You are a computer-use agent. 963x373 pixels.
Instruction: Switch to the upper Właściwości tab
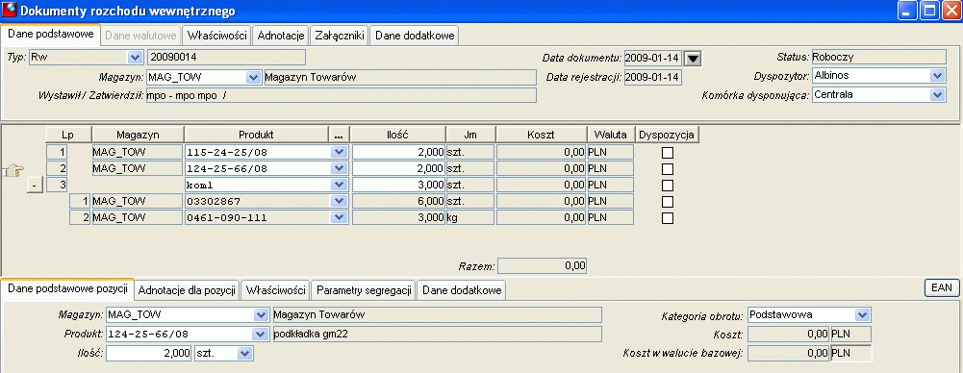[217, 36]
